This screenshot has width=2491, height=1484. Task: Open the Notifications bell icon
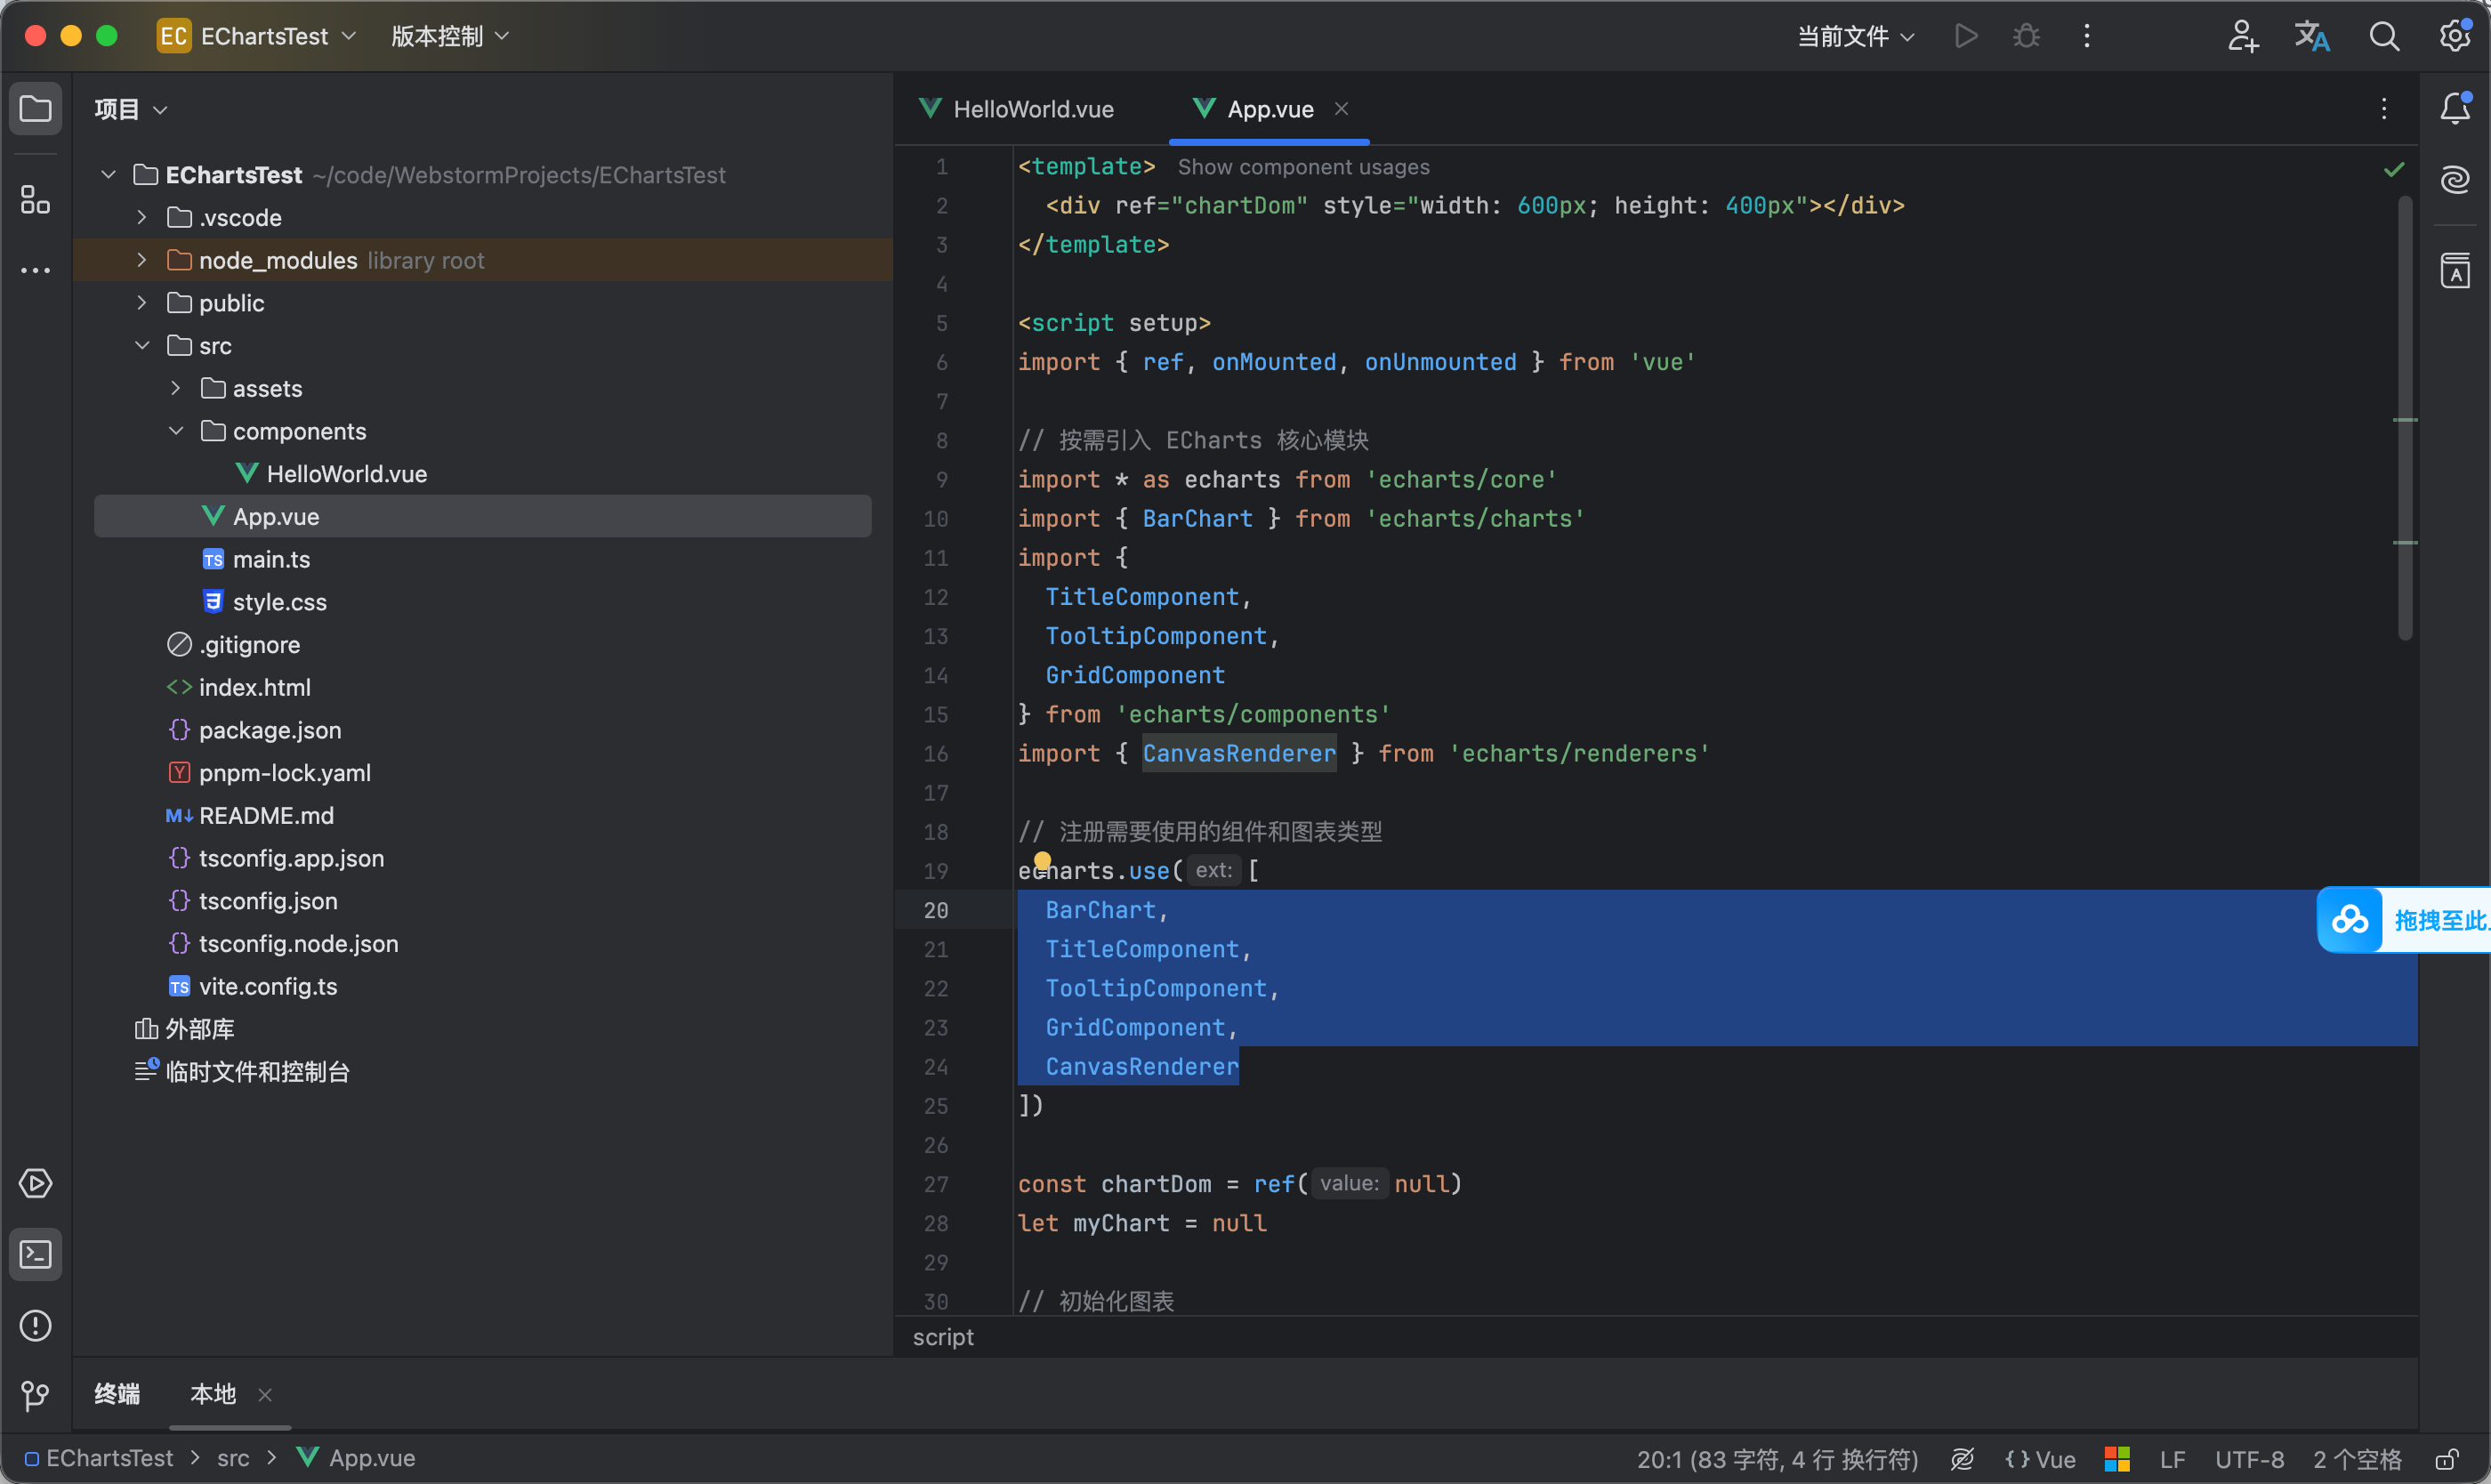click(x=2455, y=108)
